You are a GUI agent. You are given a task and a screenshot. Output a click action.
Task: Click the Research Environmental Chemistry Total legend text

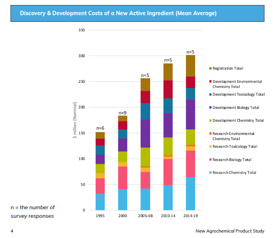(233, 136)
